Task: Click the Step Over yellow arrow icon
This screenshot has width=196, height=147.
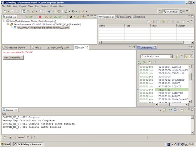Action: [51, 17]
